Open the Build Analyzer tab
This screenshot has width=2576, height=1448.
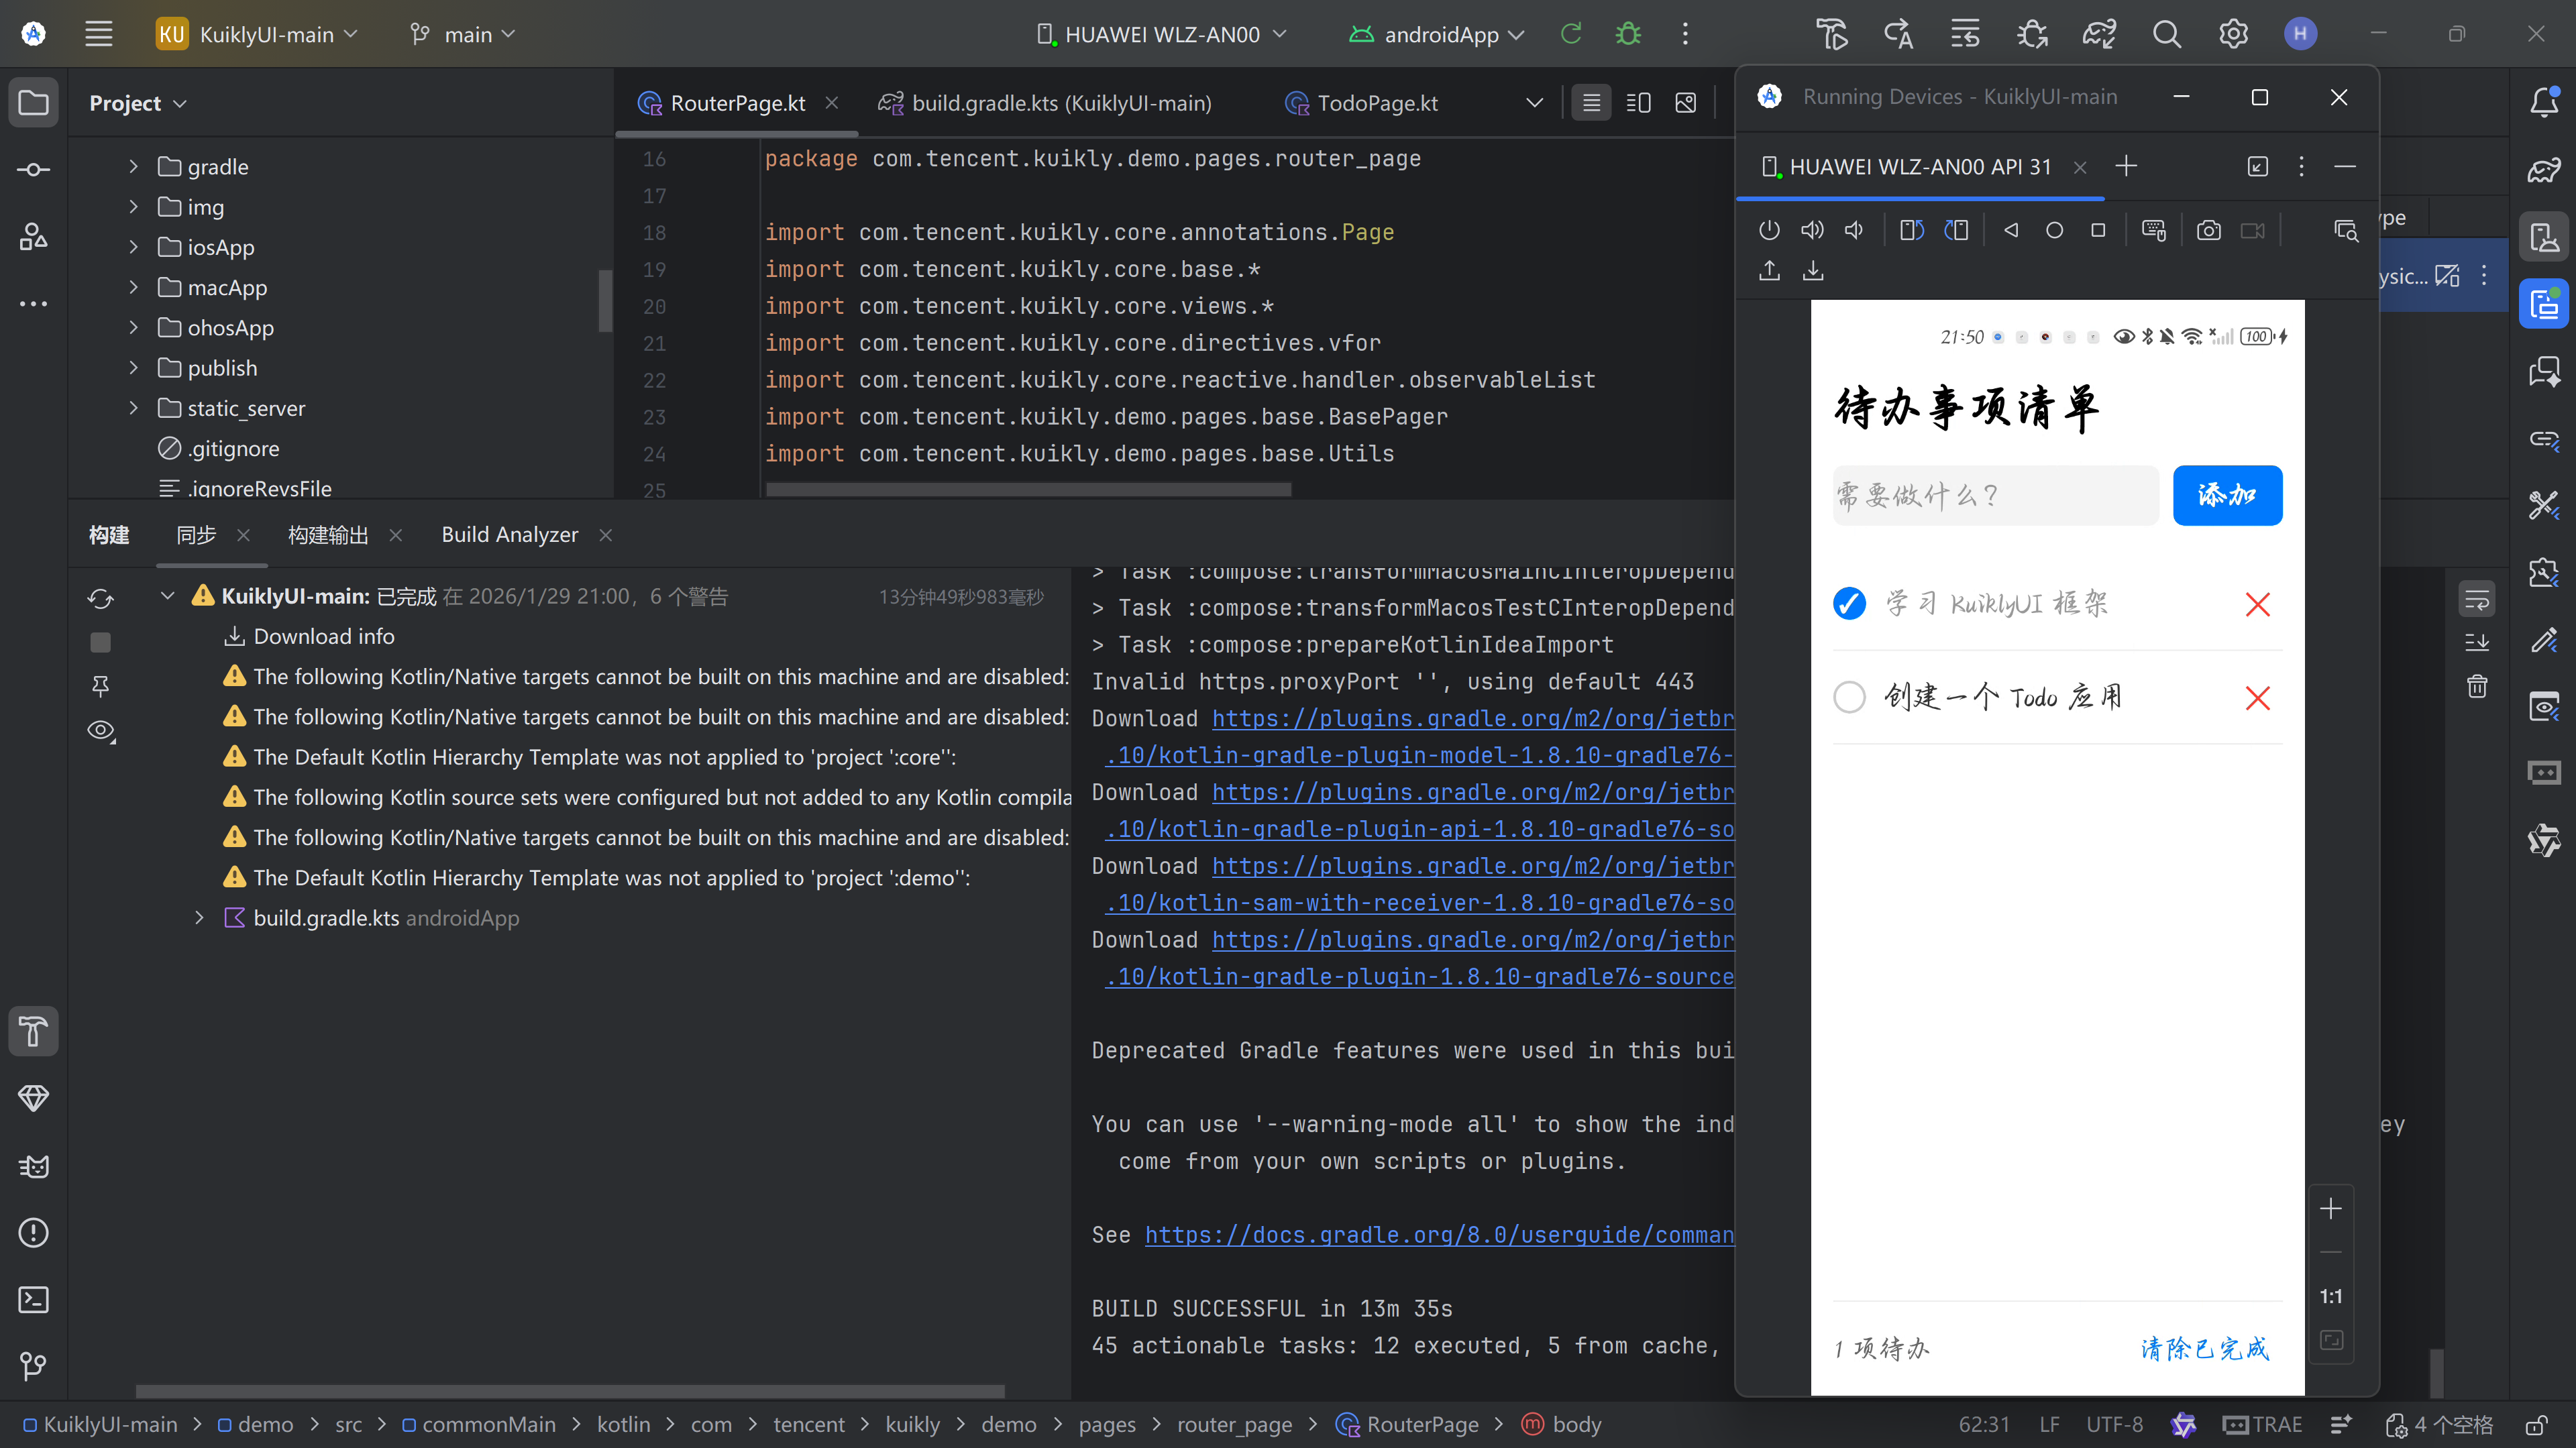(x=509, y=535)
